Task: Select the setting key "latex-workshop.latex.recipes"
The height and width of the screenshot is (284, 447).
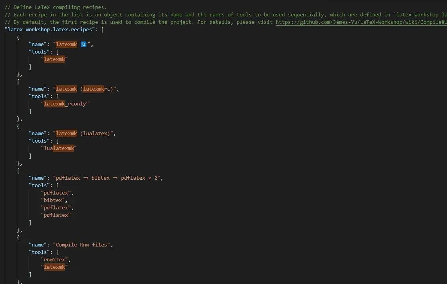Action: [50, 29]
